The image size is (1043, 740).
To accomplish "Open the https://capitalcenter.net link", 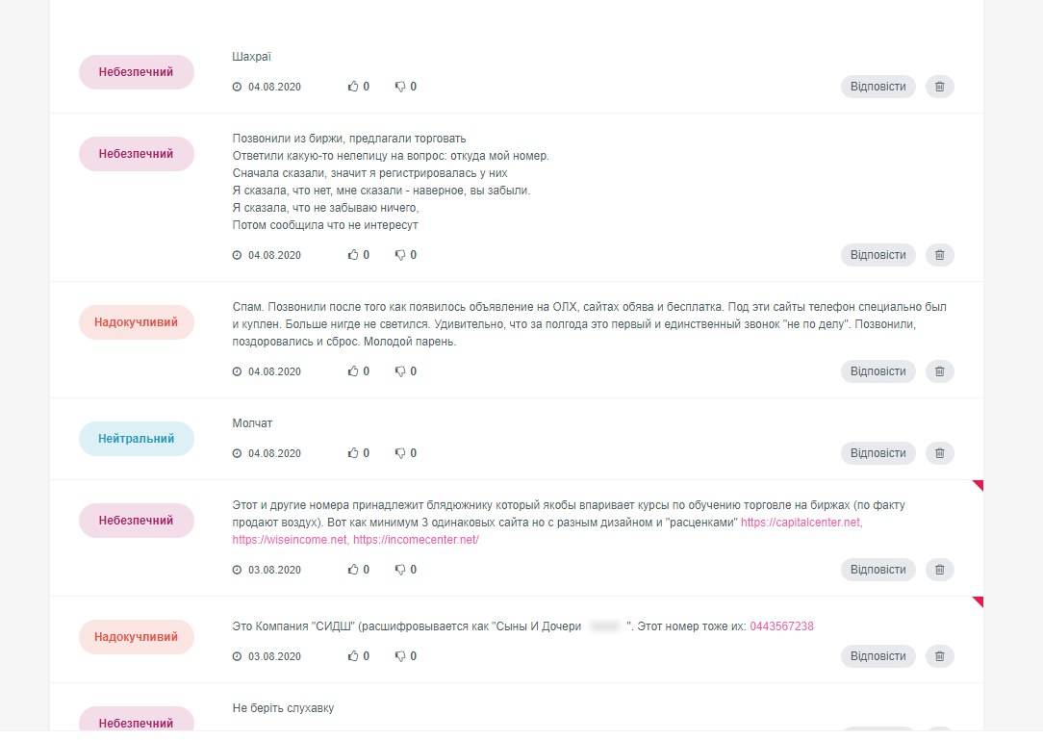I will 801,523.
